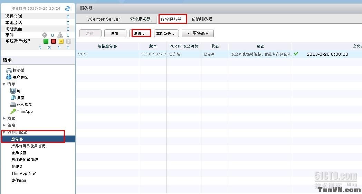Open ThinApp 配置 in sidebar

click(23, 173)
